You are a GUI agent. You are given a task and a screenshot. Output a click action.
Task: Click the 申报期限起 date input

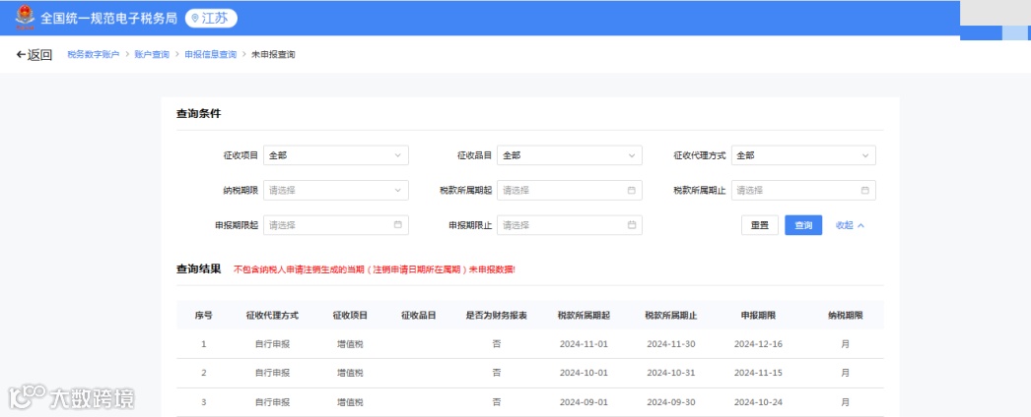pos(336,225)
